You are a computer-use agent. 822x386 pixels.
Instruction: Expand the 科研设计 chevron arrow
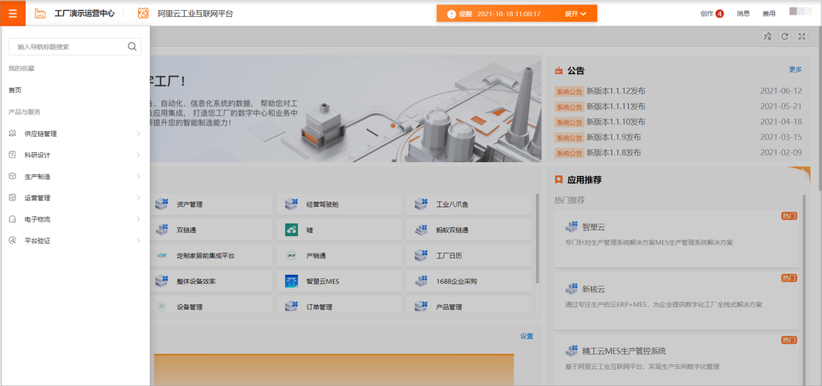[x=138, y=155]
